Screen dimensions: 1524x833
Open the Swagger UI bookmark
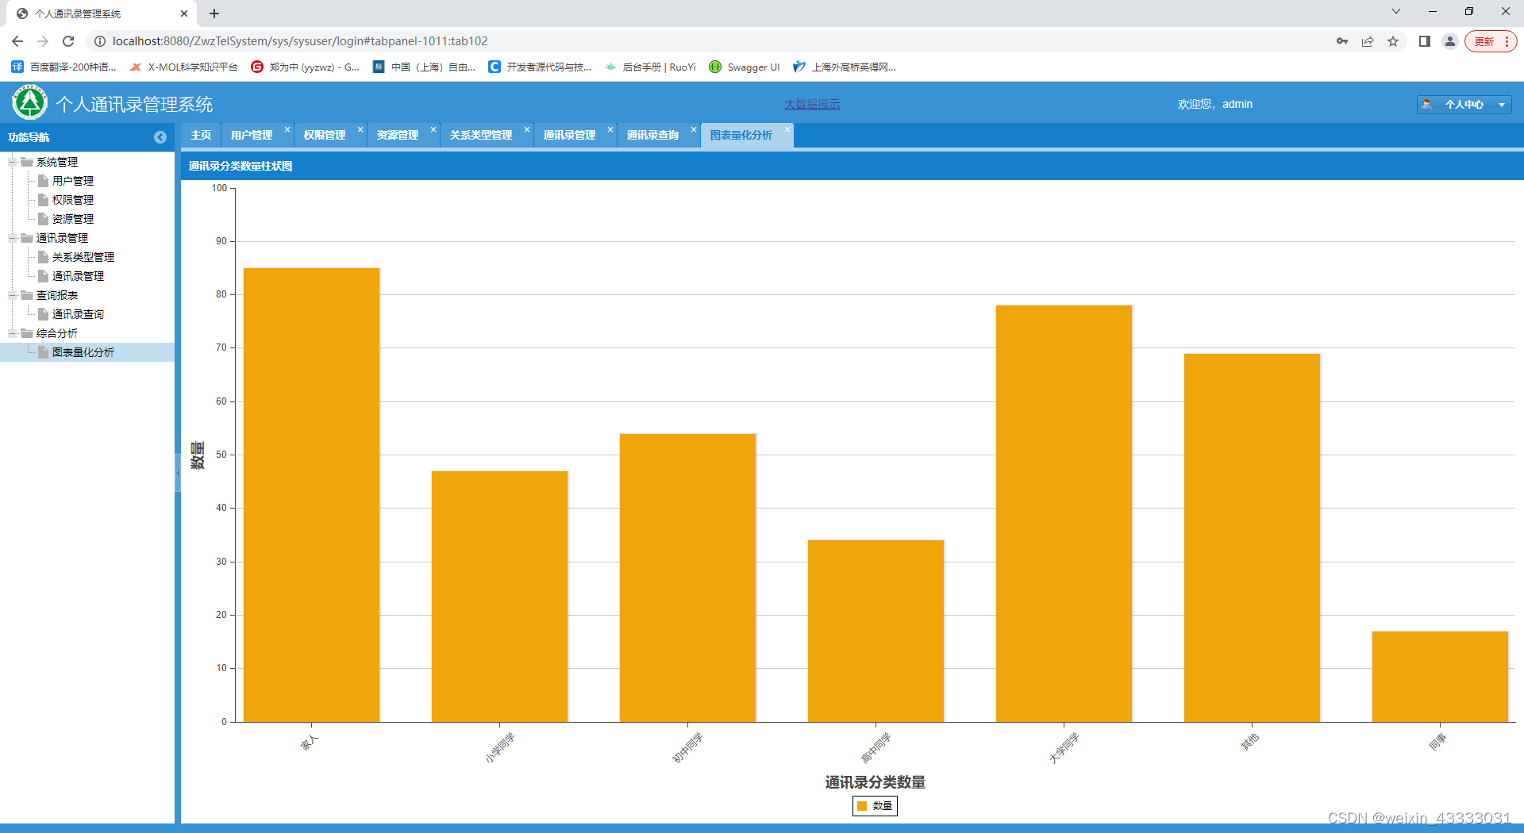point(745,67)
